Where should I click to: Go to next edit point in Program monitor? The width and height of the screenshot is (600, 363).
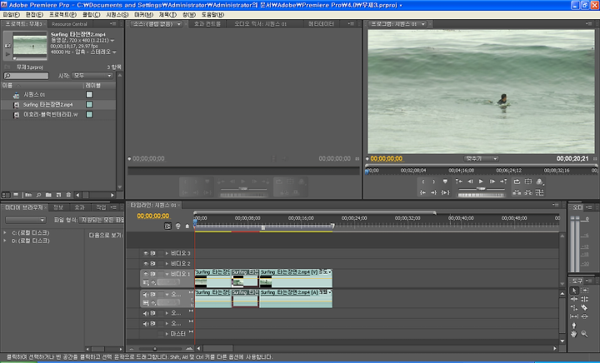(503, 181)
